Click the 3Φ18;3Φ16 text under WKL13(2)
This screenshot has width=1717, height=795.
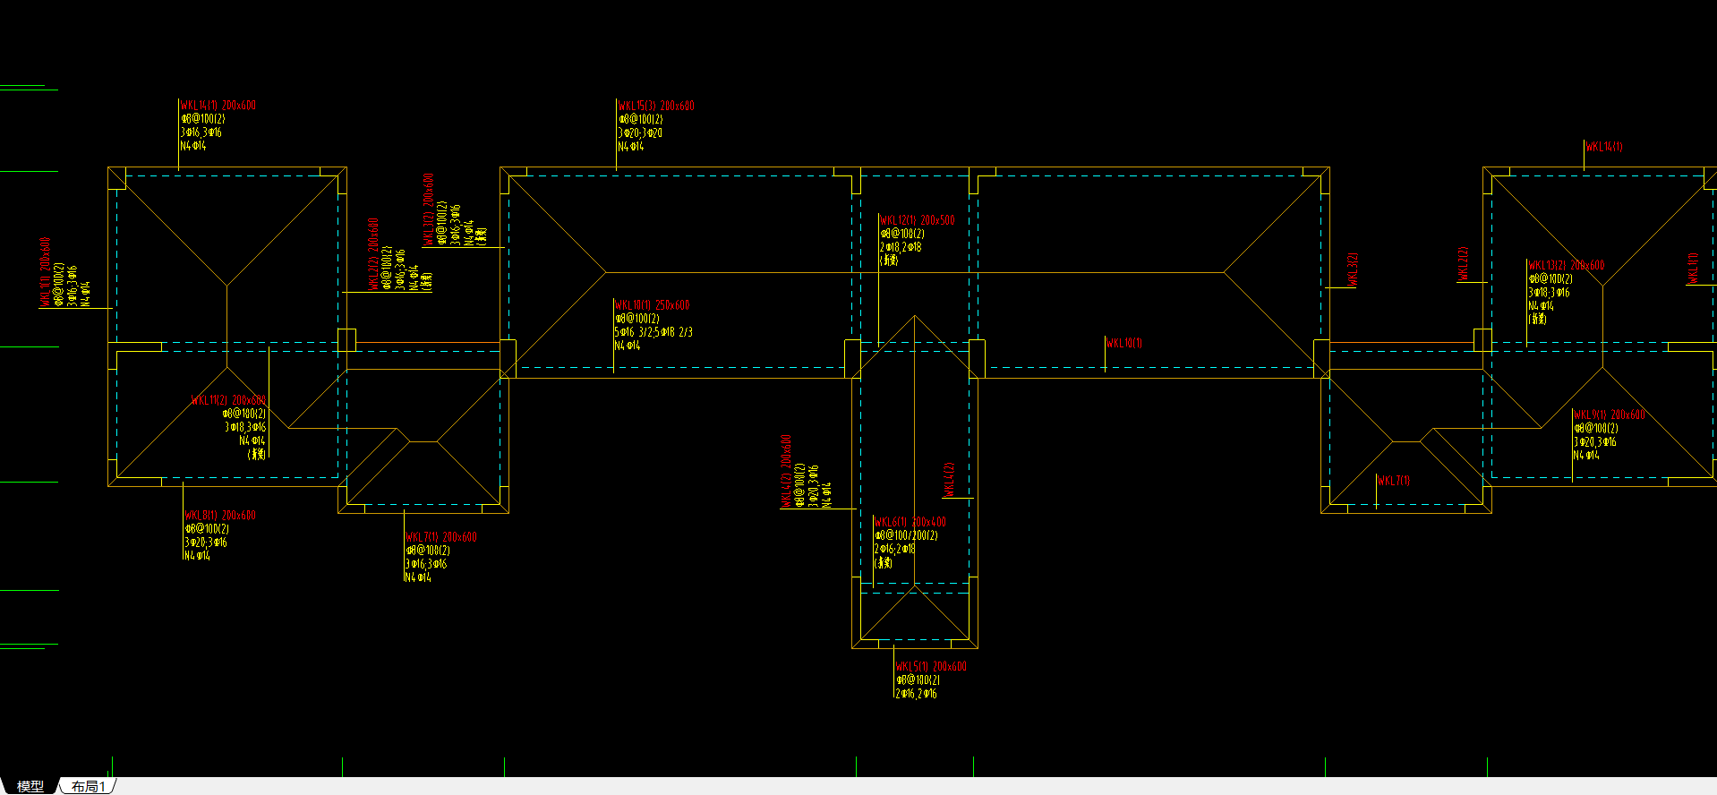point(1549,293)
